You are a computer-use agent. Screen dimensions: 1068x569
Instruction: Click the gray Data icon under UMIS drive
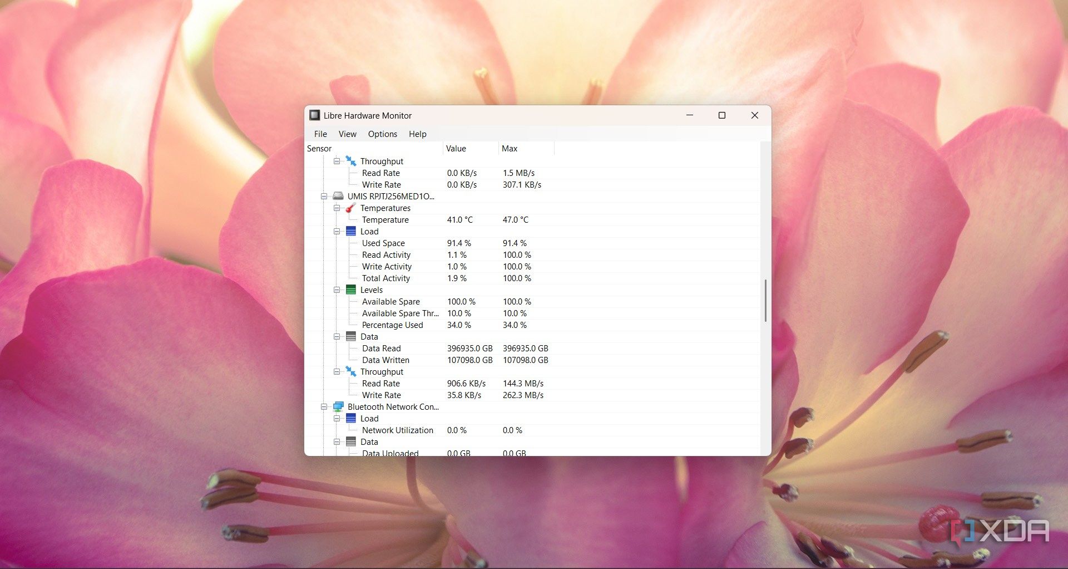pyautogui.click(x=351, y=336)
